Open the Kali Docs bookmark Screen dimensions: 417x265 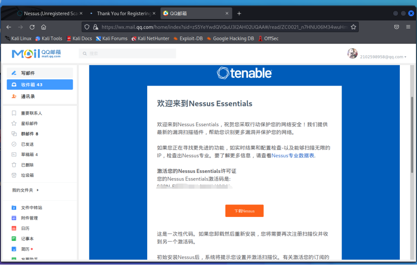coord(79,38)
